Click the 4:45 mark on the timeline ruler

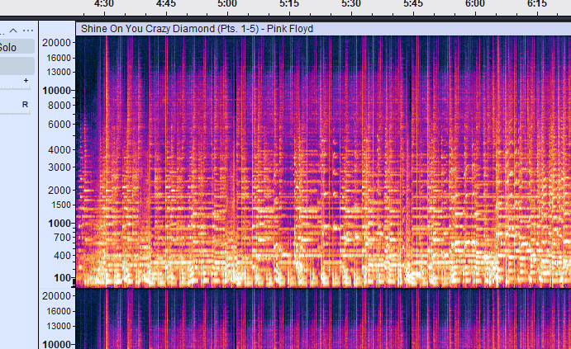coord(166,4)
